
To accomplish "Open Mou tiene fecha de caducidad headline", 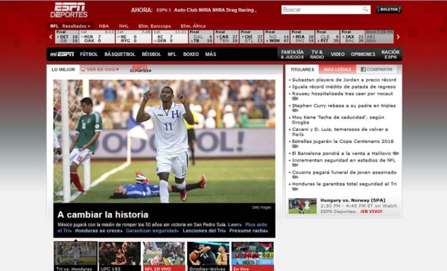I will 337,120.
